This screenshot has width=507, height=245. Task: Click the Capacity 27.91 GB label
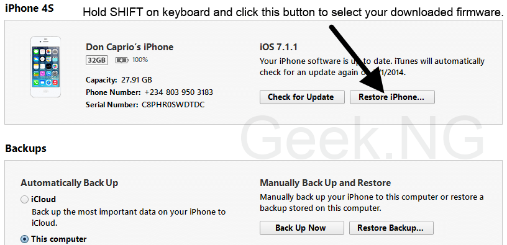click(119, 80)
